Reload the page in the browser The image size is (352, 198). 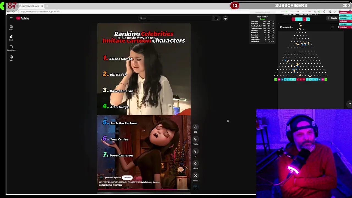point(13,12)
